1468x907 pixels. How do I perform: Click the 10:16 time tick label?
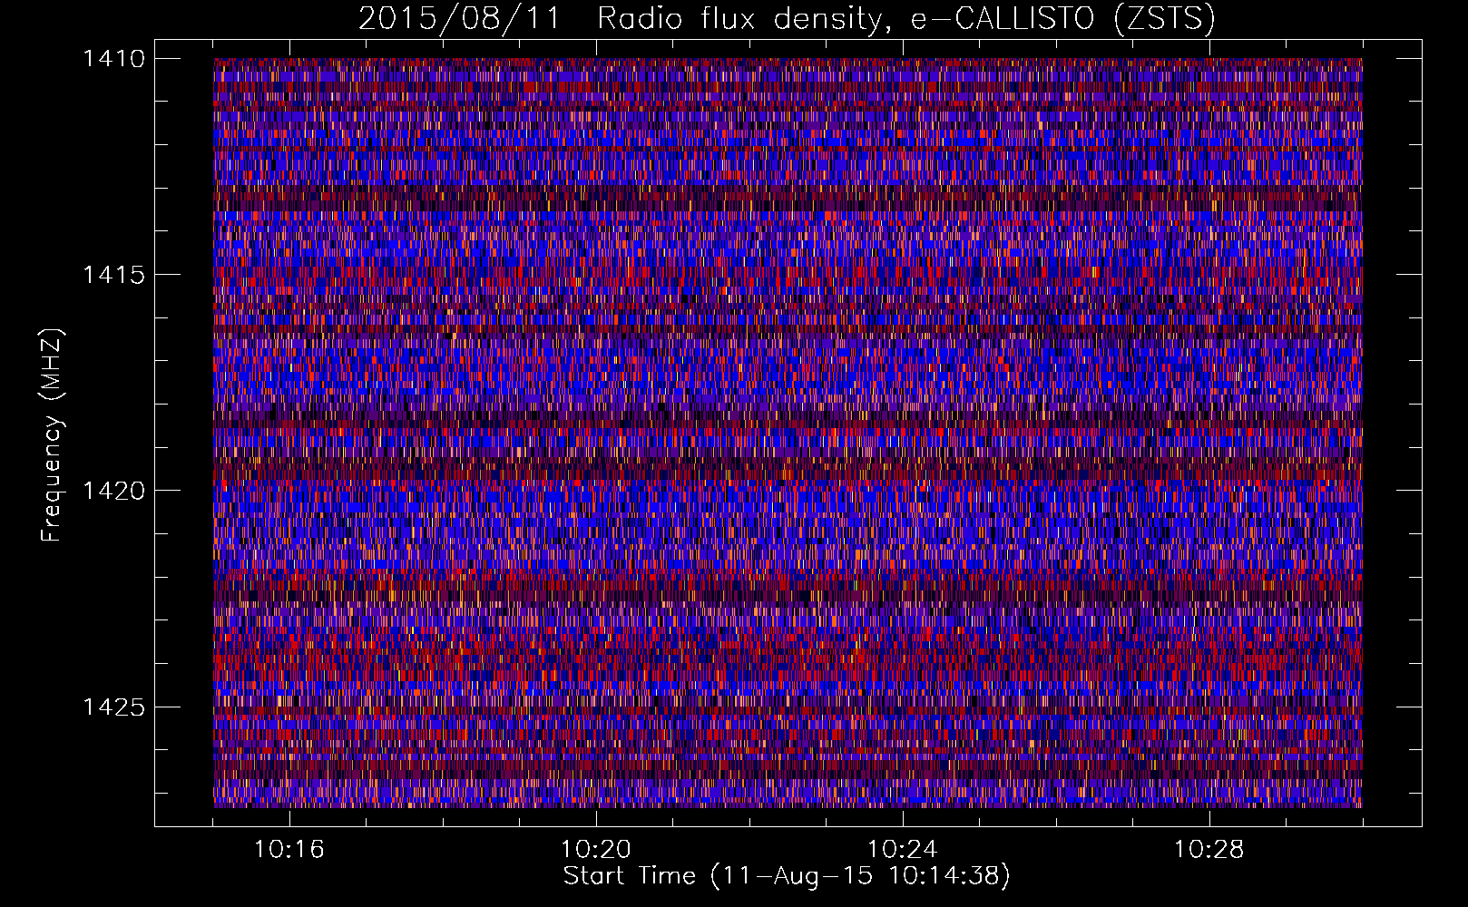pyautogui.click(x=289, y=850)
